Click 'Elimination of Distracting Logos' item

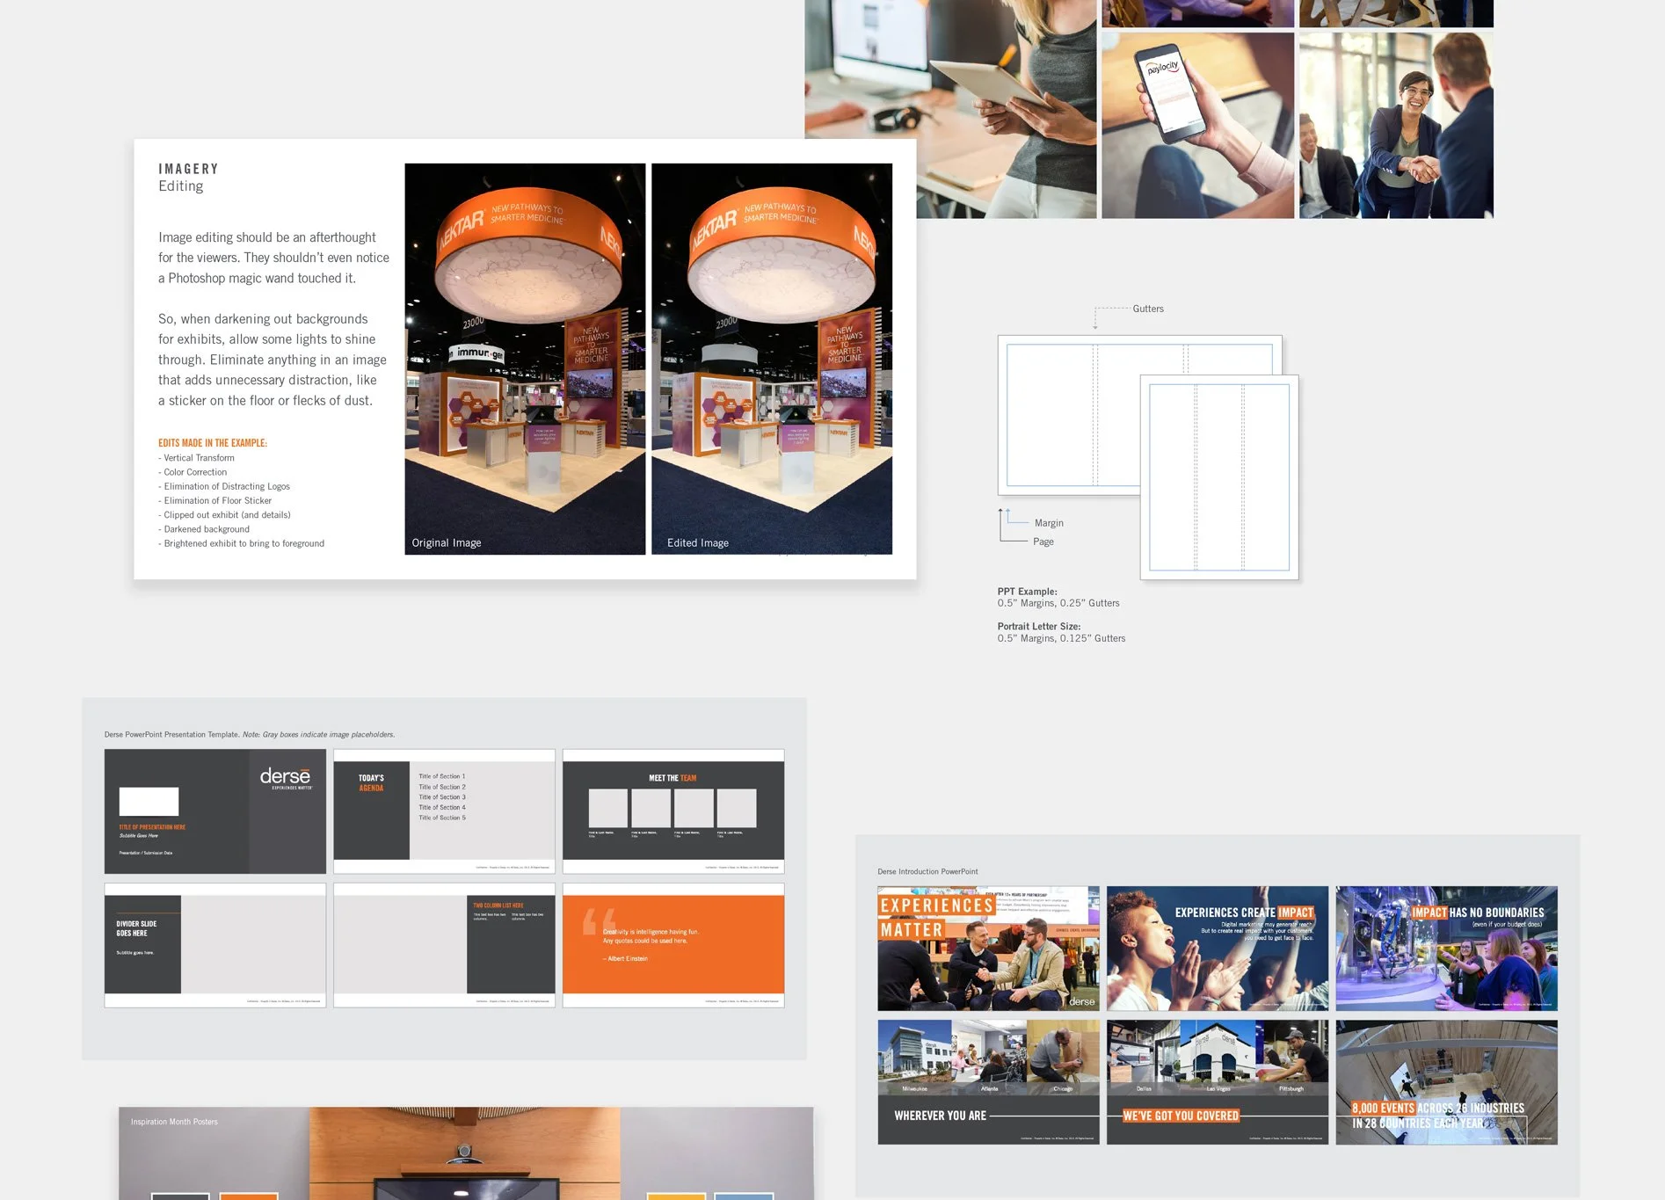click(224, 486)
